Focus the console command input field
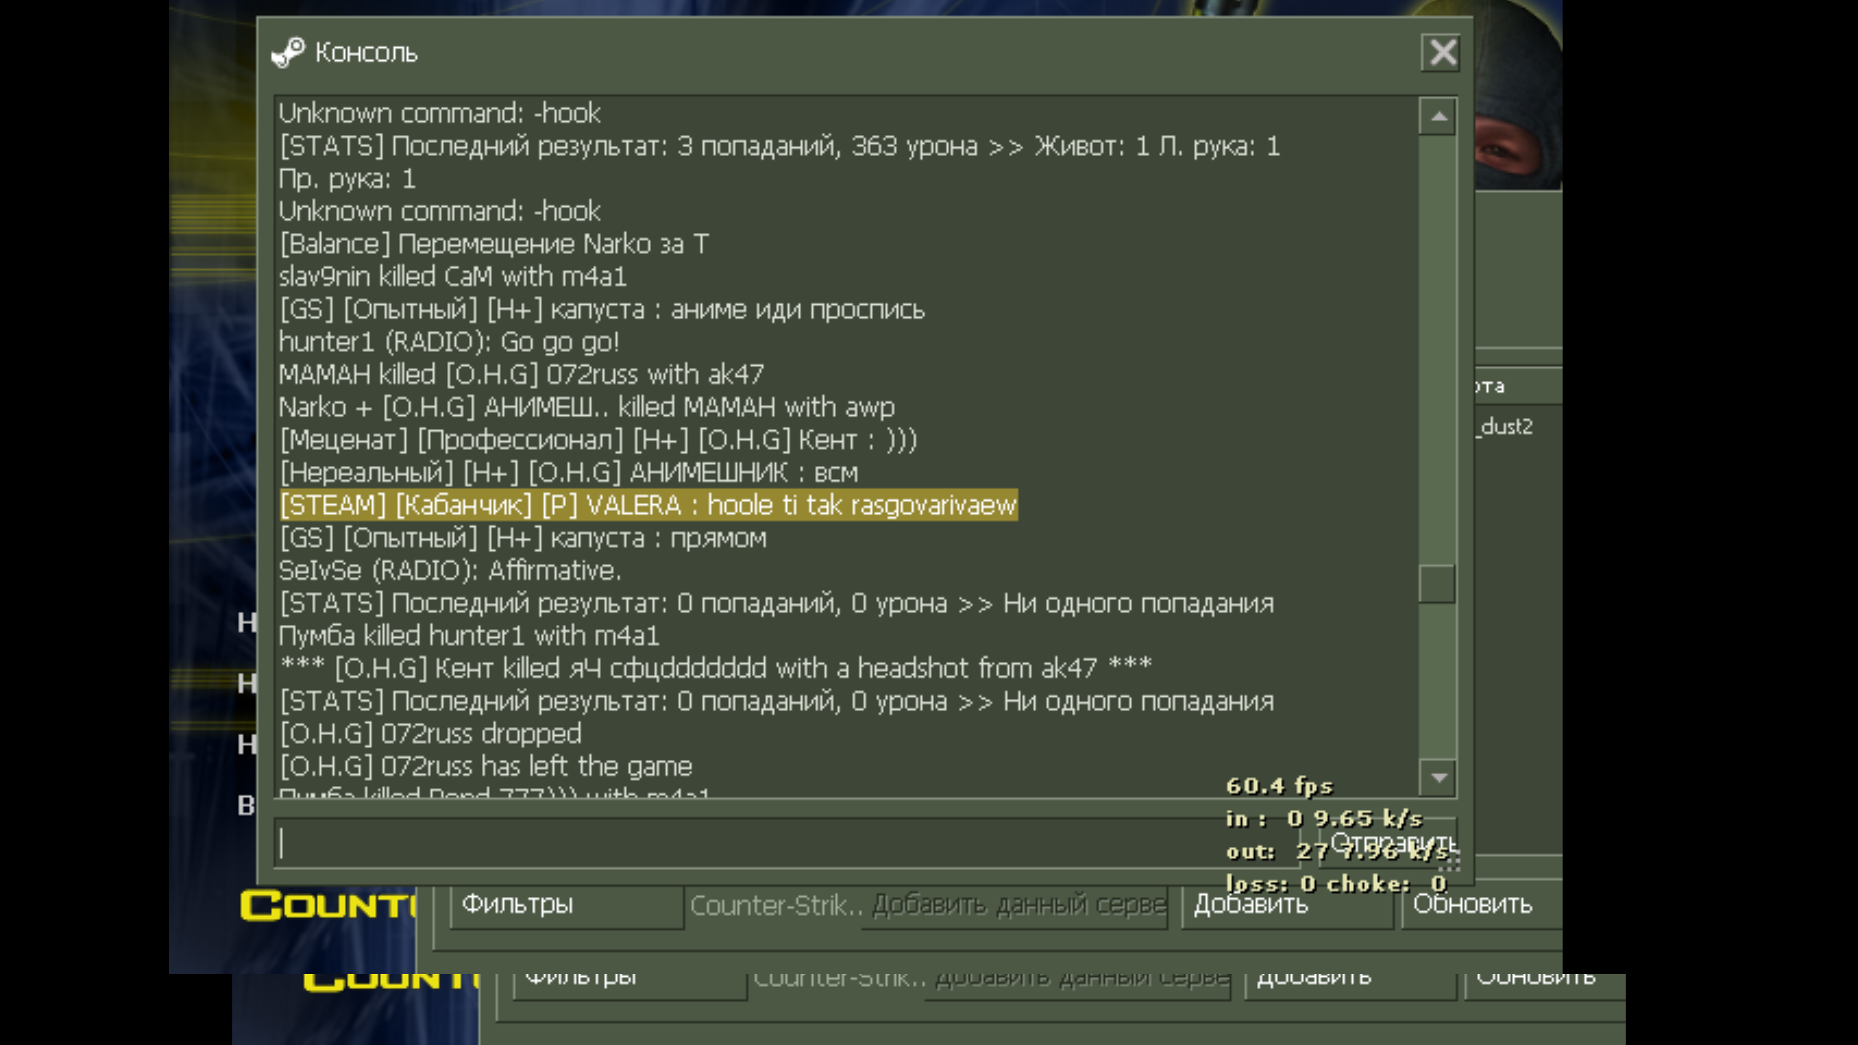Viewport: 1858px width, 1045px height. [786, 843]
